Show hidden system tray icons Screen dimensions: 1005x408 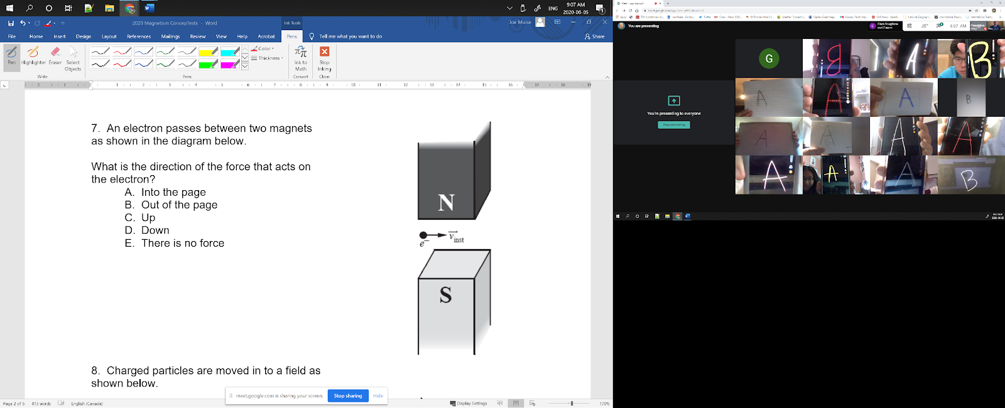(509, 8)
